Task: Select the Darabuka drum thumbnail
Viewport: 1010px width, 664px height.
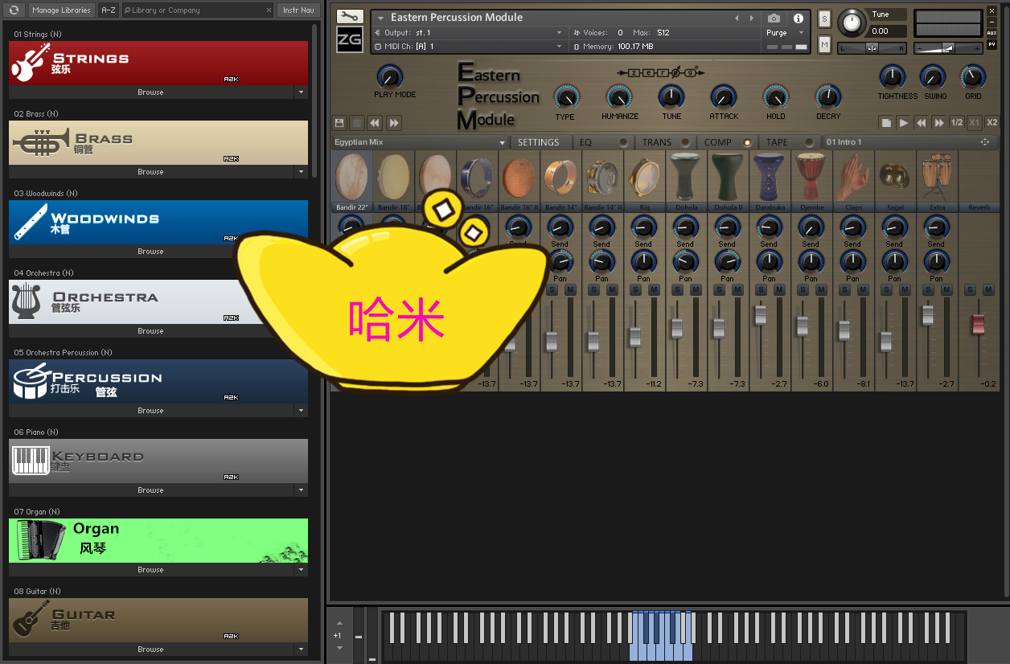Action: coord(770,178)
